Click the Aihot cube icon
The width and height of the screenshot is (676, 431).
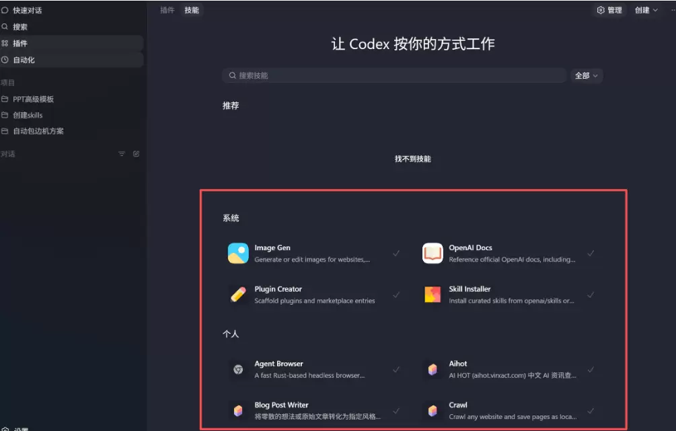(433, 369)
